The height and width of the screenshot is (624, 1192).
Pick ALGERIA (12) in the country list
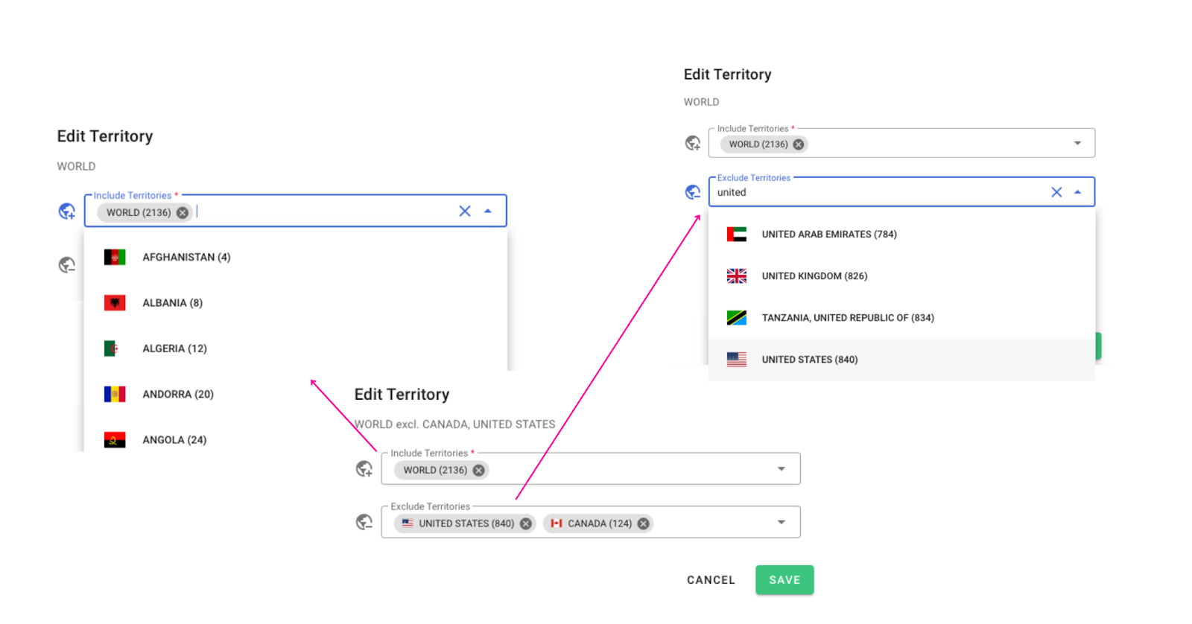click(174, 348)
